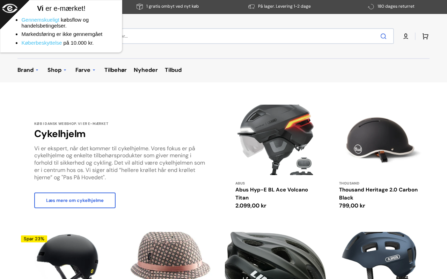The height and width of the screenshot is (279, 447).
Task: Click the delivery truck icon
Action: coord(251,6)
